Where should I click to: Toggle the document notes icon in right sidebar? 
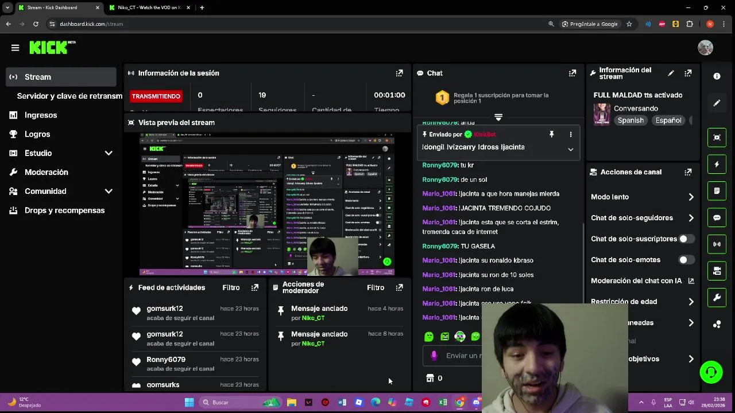pyautogui.click(x=717, y=191)
